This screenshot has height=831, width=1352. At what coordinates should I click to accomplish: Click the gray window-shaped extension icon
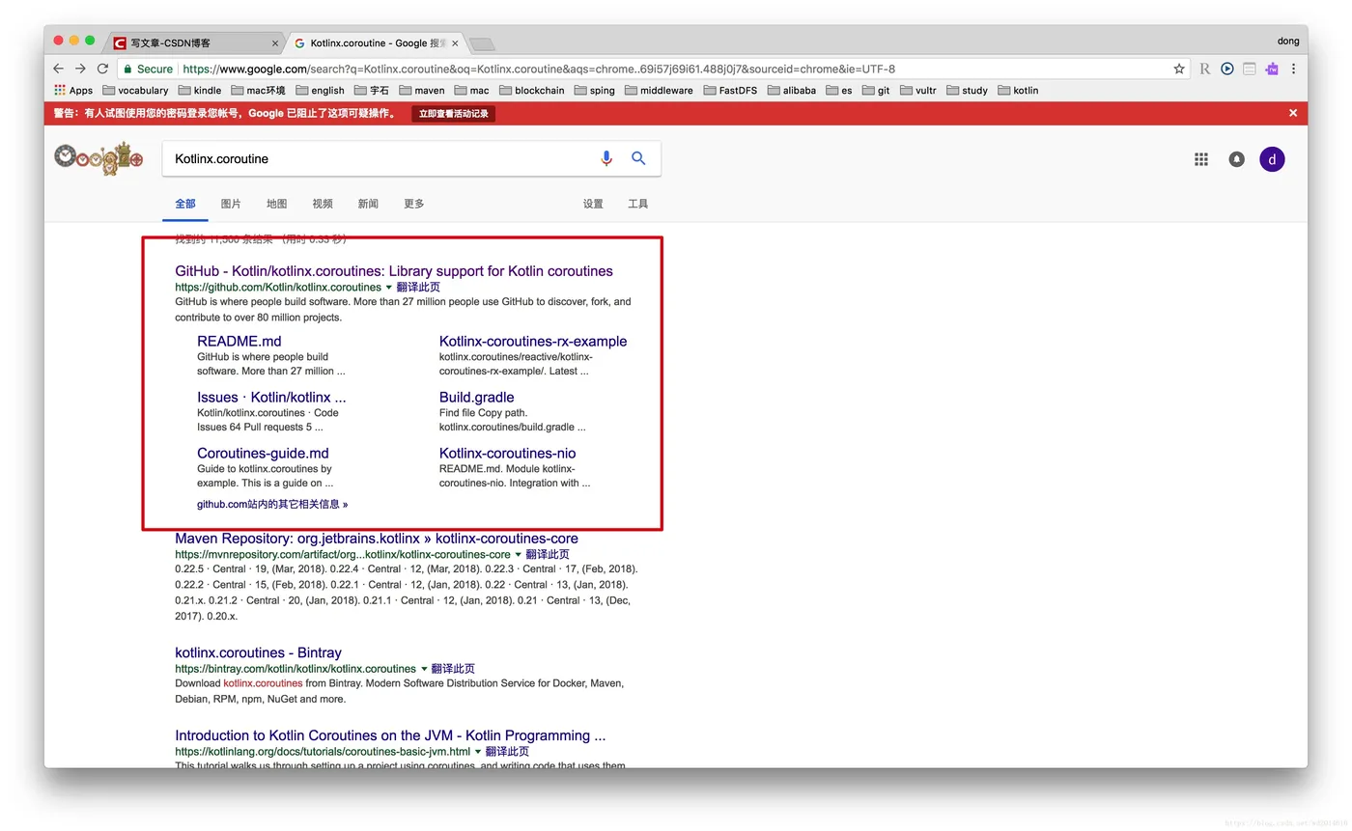(1250, 69)
